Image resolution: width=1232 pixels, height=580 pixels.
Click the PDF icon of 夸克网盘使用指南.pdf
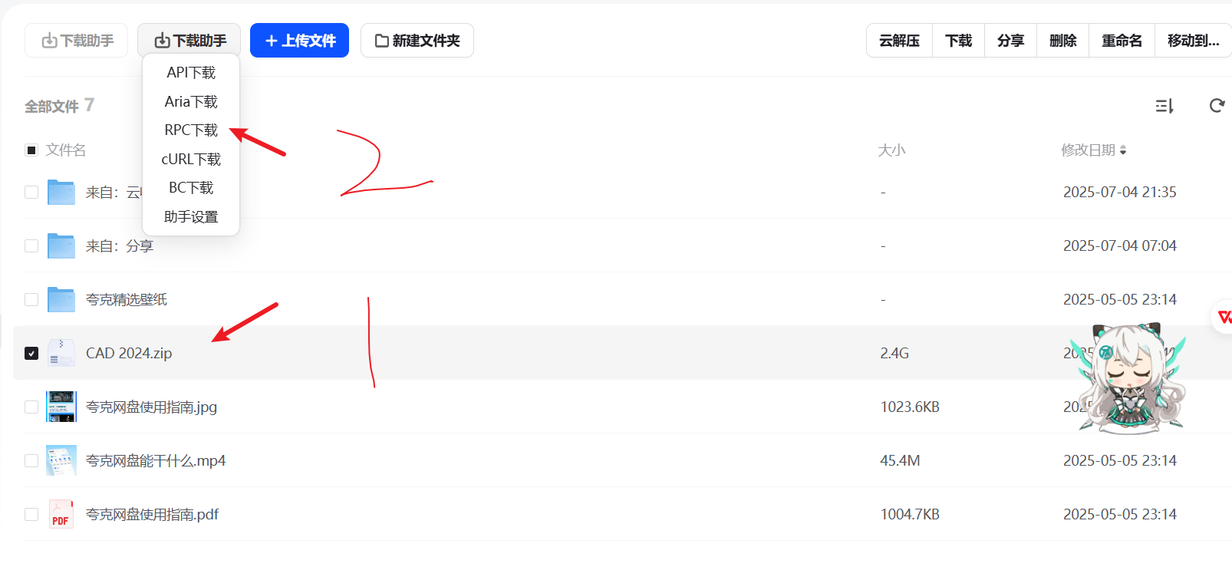[x=61, y=514]
